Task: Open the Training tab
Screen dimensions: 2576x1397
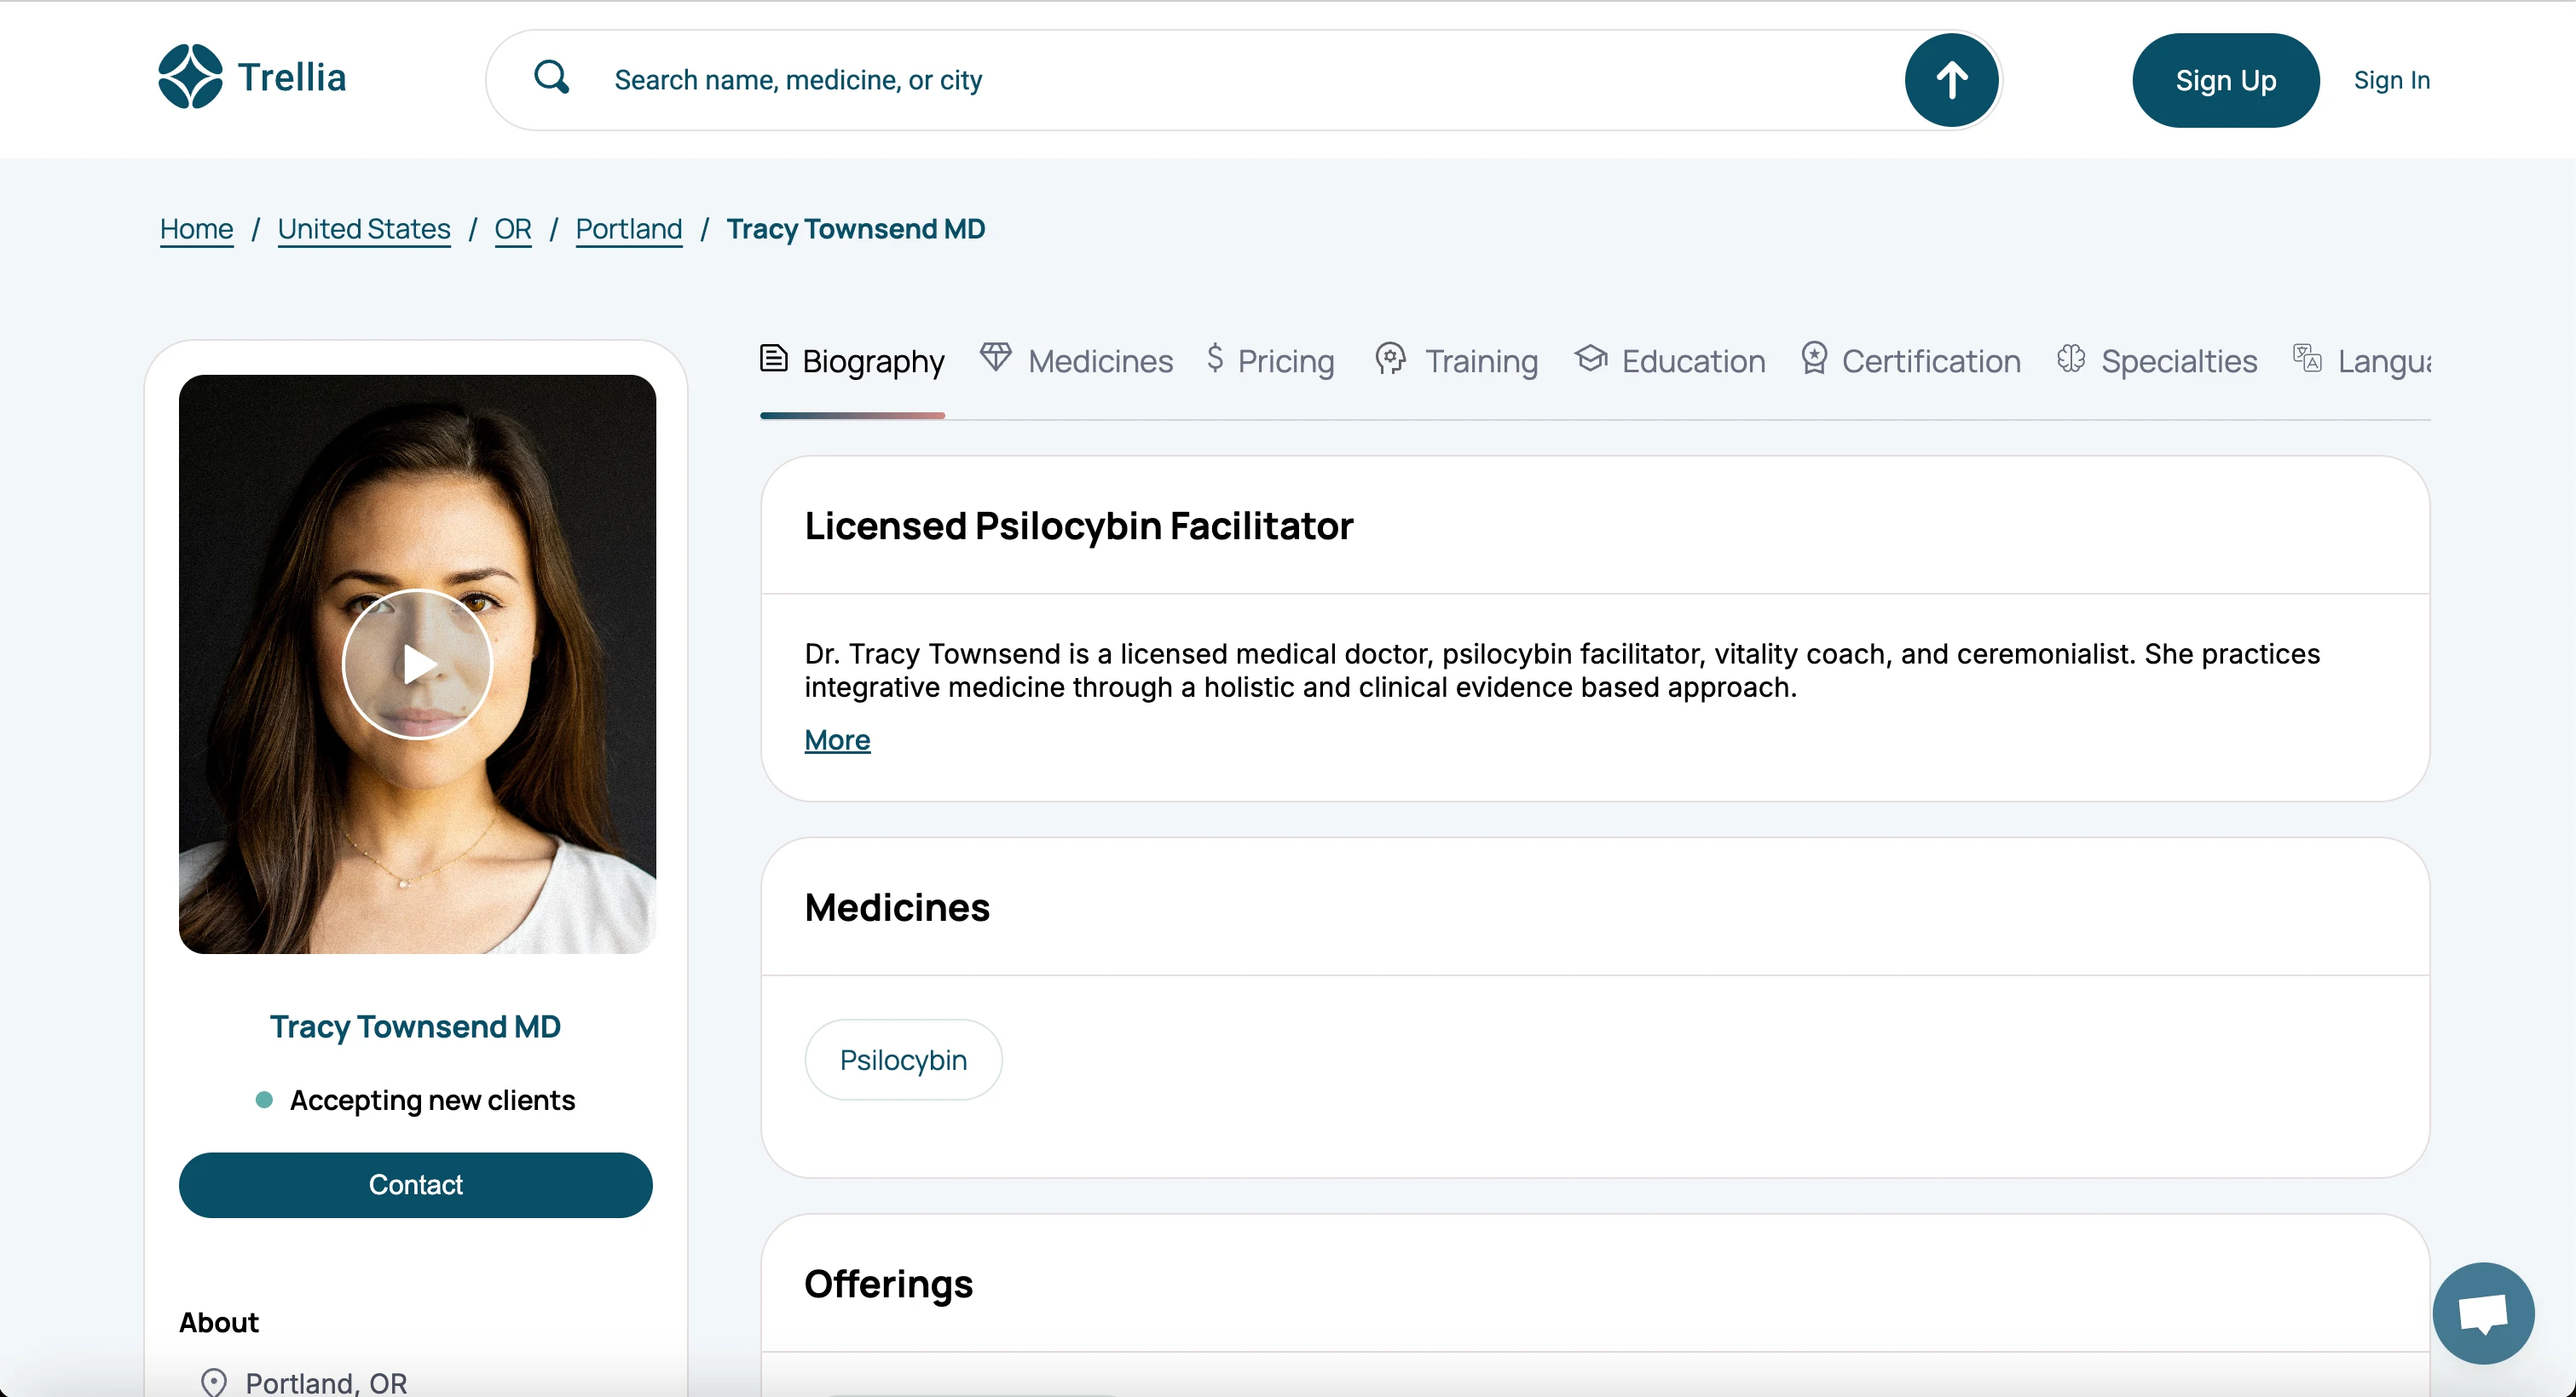Action: click(1456, 360)
